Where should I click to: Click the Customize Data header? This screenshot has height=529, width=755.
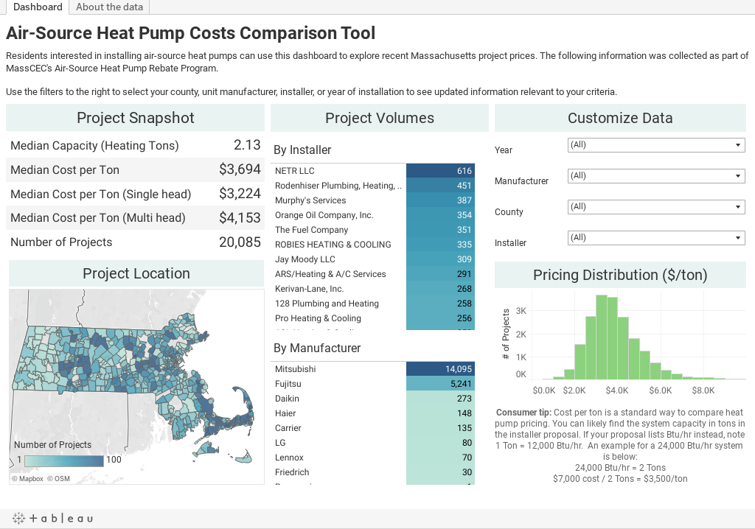click(x=620, y=118)
